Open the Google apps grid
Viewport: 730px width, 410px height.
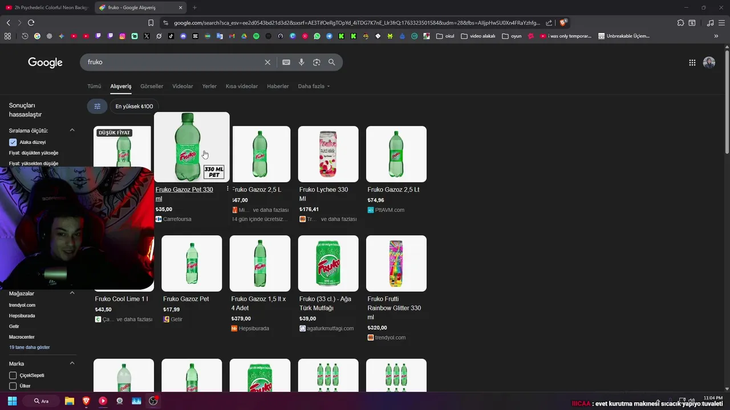coord(692,63)
